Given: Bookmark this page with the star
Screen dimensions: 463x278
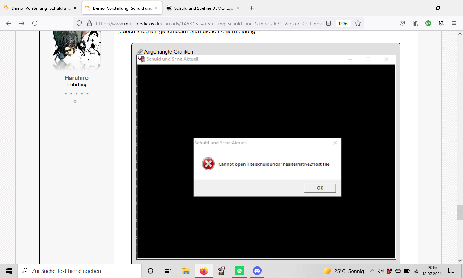Looking at the screenshot, I should coord(358,23).
